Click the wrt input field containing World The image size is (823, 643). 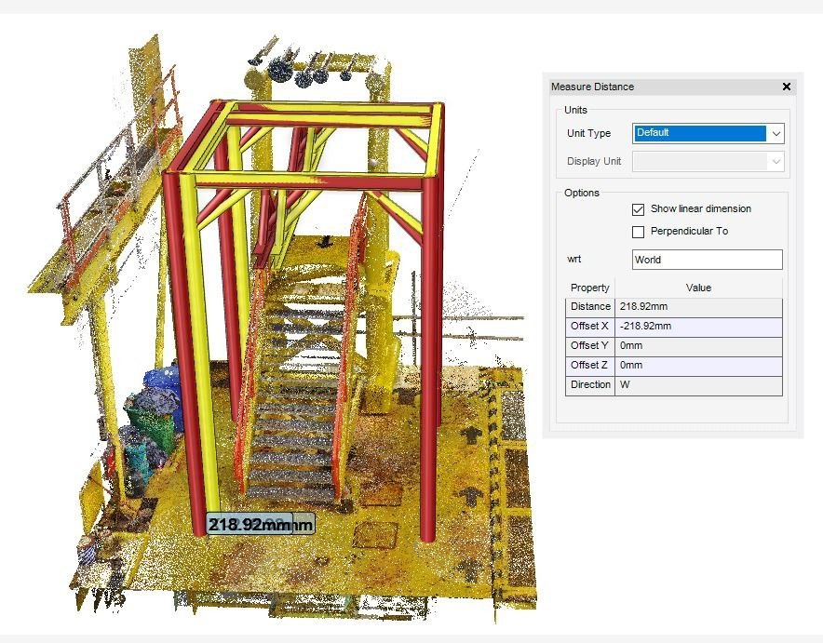coord(707,260)
